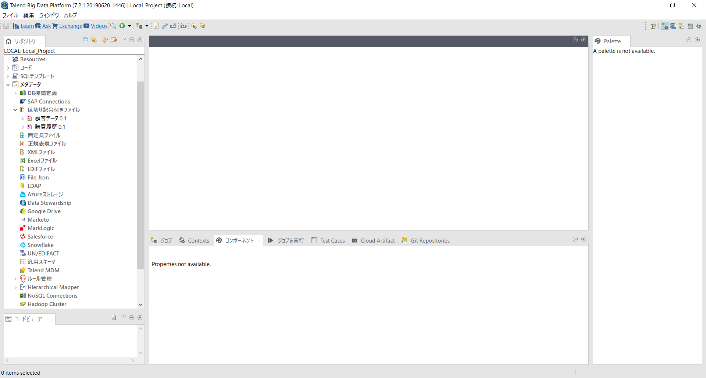
Task: Switch to the Mapping perspective icon
Action: pyautogui.click(x=691, y=26)
